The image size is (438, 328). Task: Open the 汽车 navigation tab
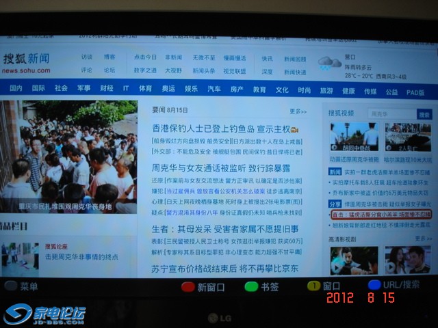click(214, 89)
